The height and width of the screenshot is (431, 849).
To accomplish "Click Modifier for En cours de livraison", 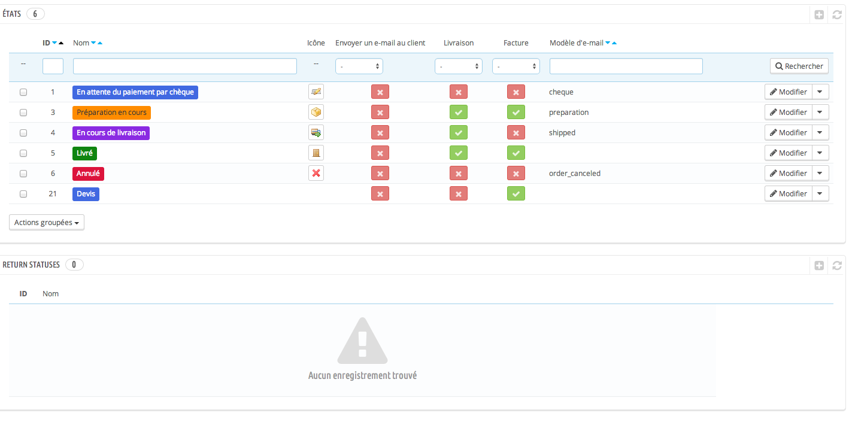I will click(x=789, y=133).
